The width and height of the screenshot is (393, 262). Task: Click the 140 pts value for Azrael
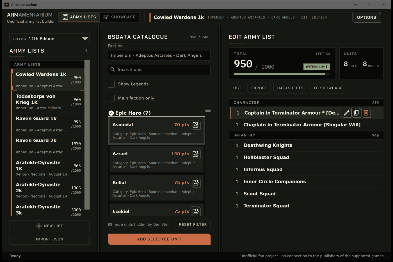tap(180, 154)
